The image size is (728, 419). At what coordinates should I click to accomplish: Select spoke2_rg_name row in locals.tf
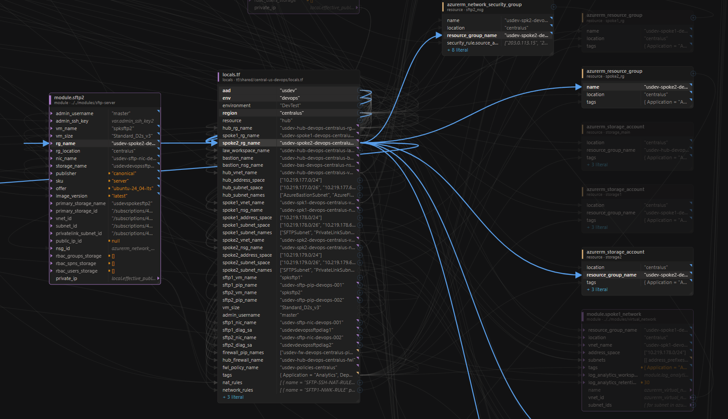pos(289,143)
